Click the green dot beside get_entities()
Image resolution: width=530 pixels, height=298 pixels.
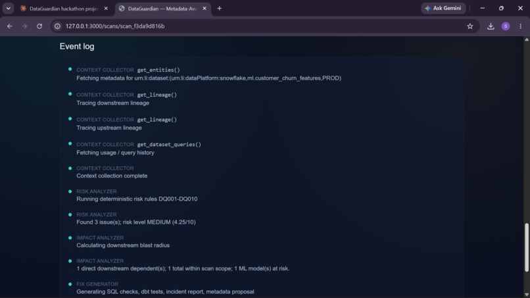(70, 69)
